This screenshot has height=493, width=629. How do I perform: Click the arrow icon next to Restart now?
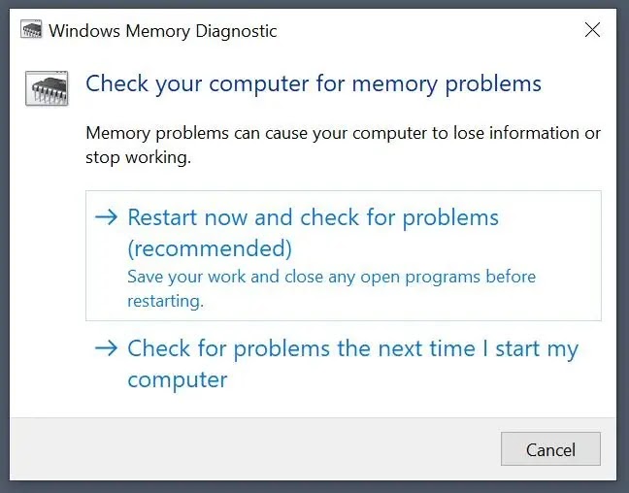(107, 217)
